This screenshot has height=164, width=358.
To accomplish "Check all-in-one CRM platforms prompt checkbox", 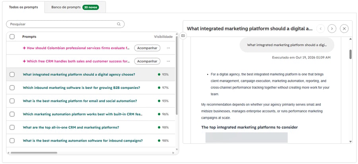I will pos(12,127).
